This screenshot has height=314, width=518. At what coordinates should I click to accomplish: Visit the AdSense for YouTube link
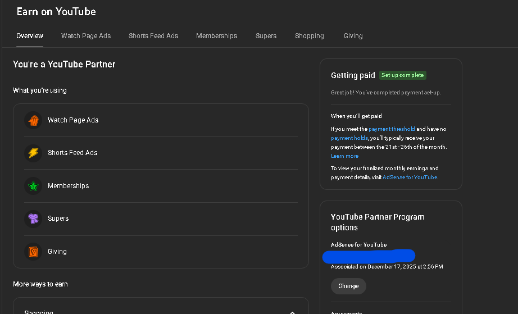[x=410, y=178]
